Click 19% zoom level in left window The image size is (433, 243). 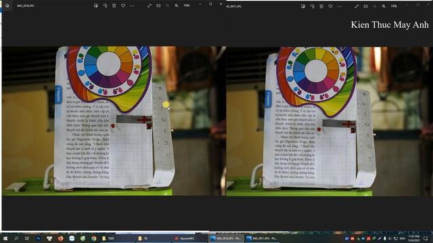tap(187, 5)
